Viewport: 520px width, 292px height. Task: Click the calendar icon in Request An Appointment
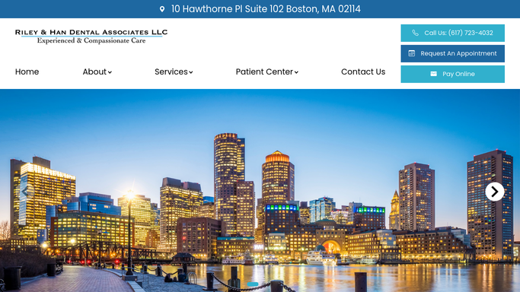point(412,53)
